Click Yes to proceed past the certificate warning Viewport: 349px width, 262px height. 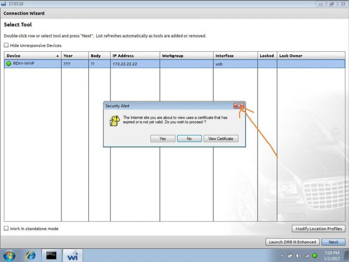click(x=163, y=139)
